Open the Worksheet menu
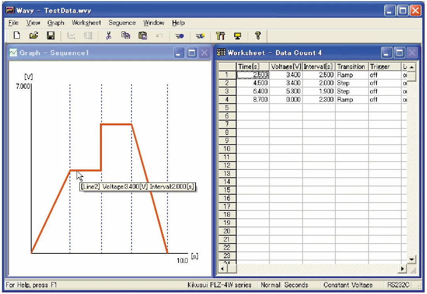Viewport: 427px width, 294px height. pos(86,22)
